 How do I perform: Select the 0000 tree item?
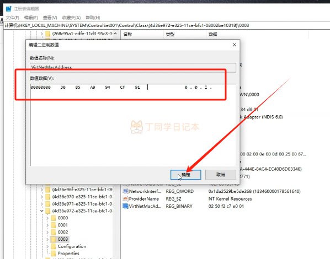pos(63,218)
